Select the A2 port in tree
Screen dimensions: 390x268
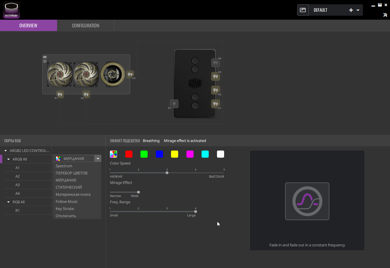coord(28,176)
